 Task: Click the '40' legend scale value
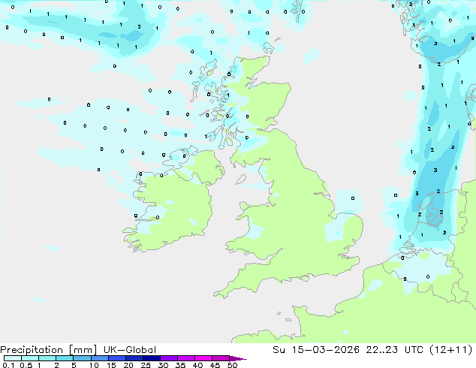click(197, 365)
